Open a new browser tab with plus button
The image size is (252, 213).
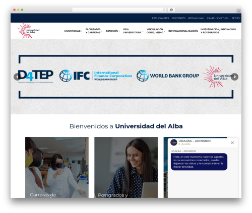(239, 11)
